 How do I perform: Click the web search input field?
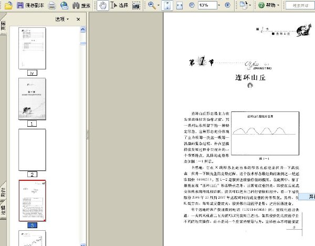tap(300, 5)
